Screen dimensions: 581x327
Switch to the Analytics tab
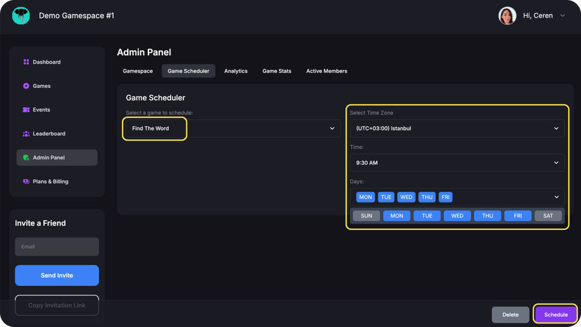(x=236, y=71)
